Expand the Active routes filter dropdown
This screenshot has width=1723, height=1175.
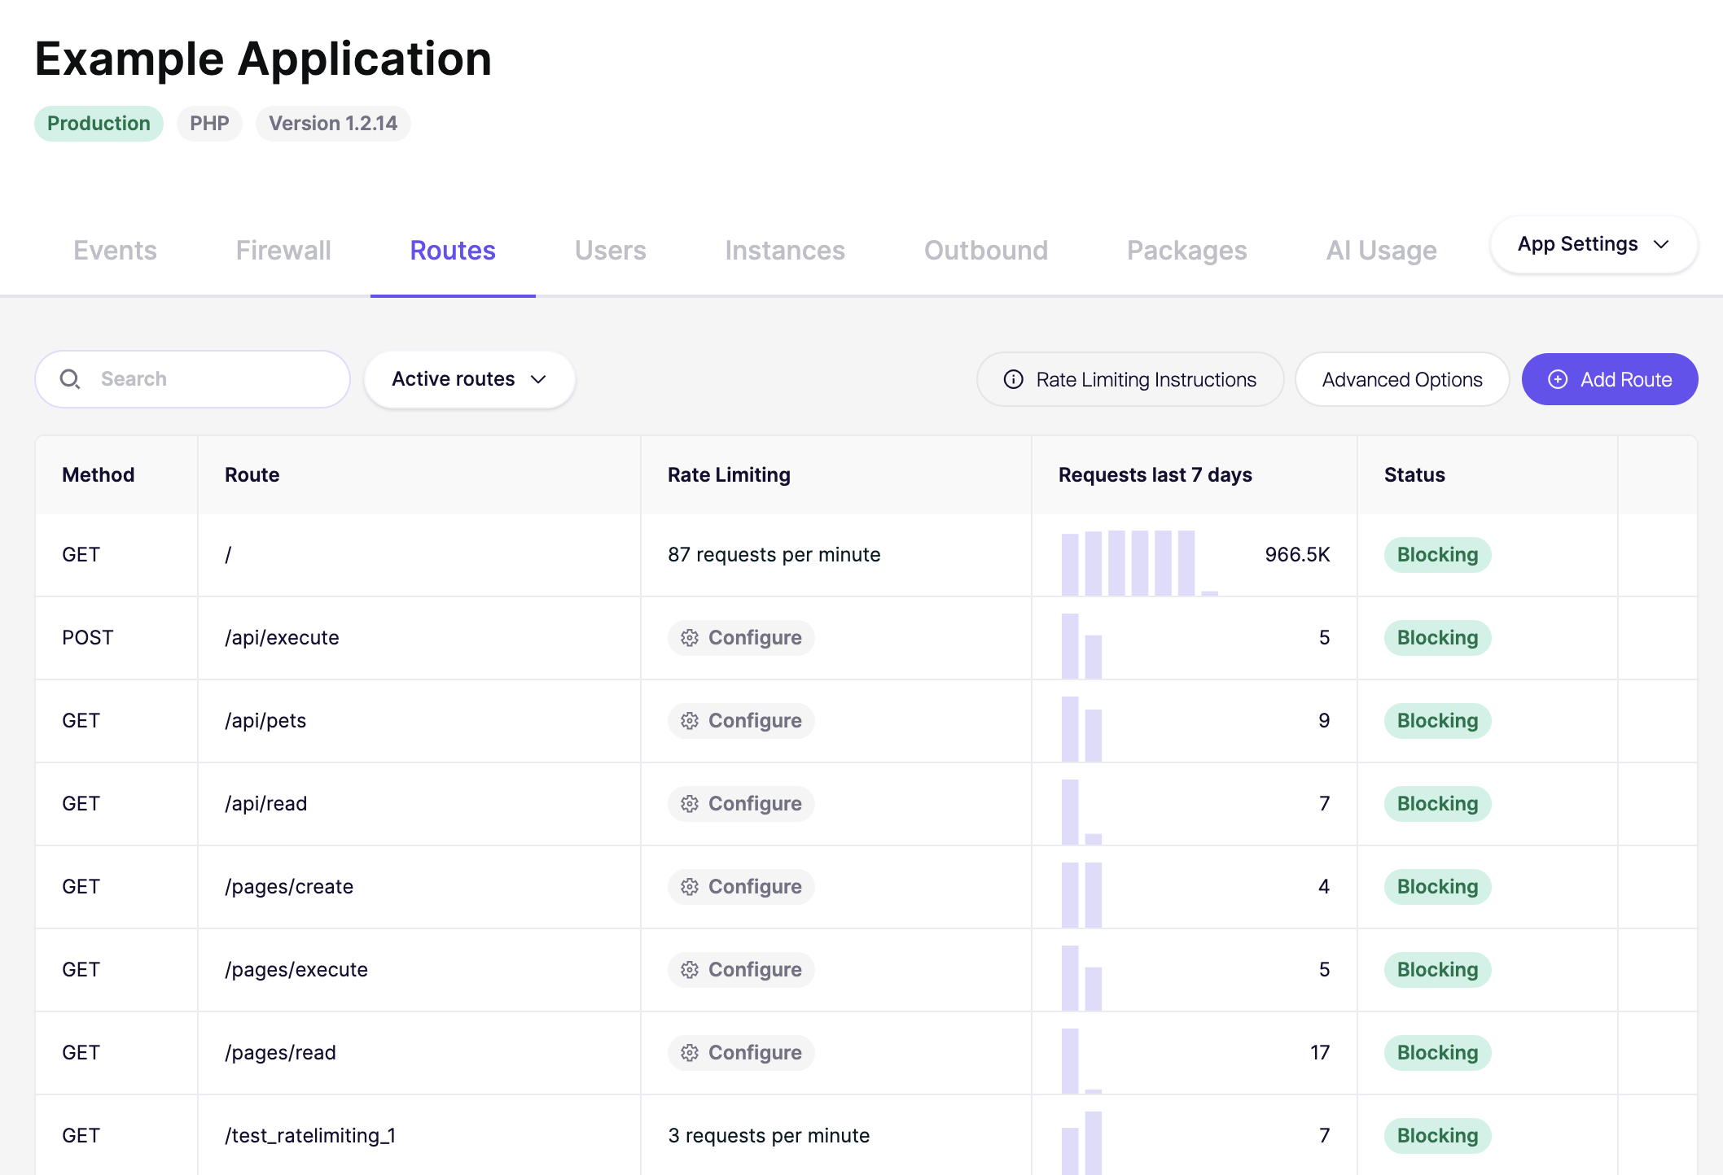point(470,379)
